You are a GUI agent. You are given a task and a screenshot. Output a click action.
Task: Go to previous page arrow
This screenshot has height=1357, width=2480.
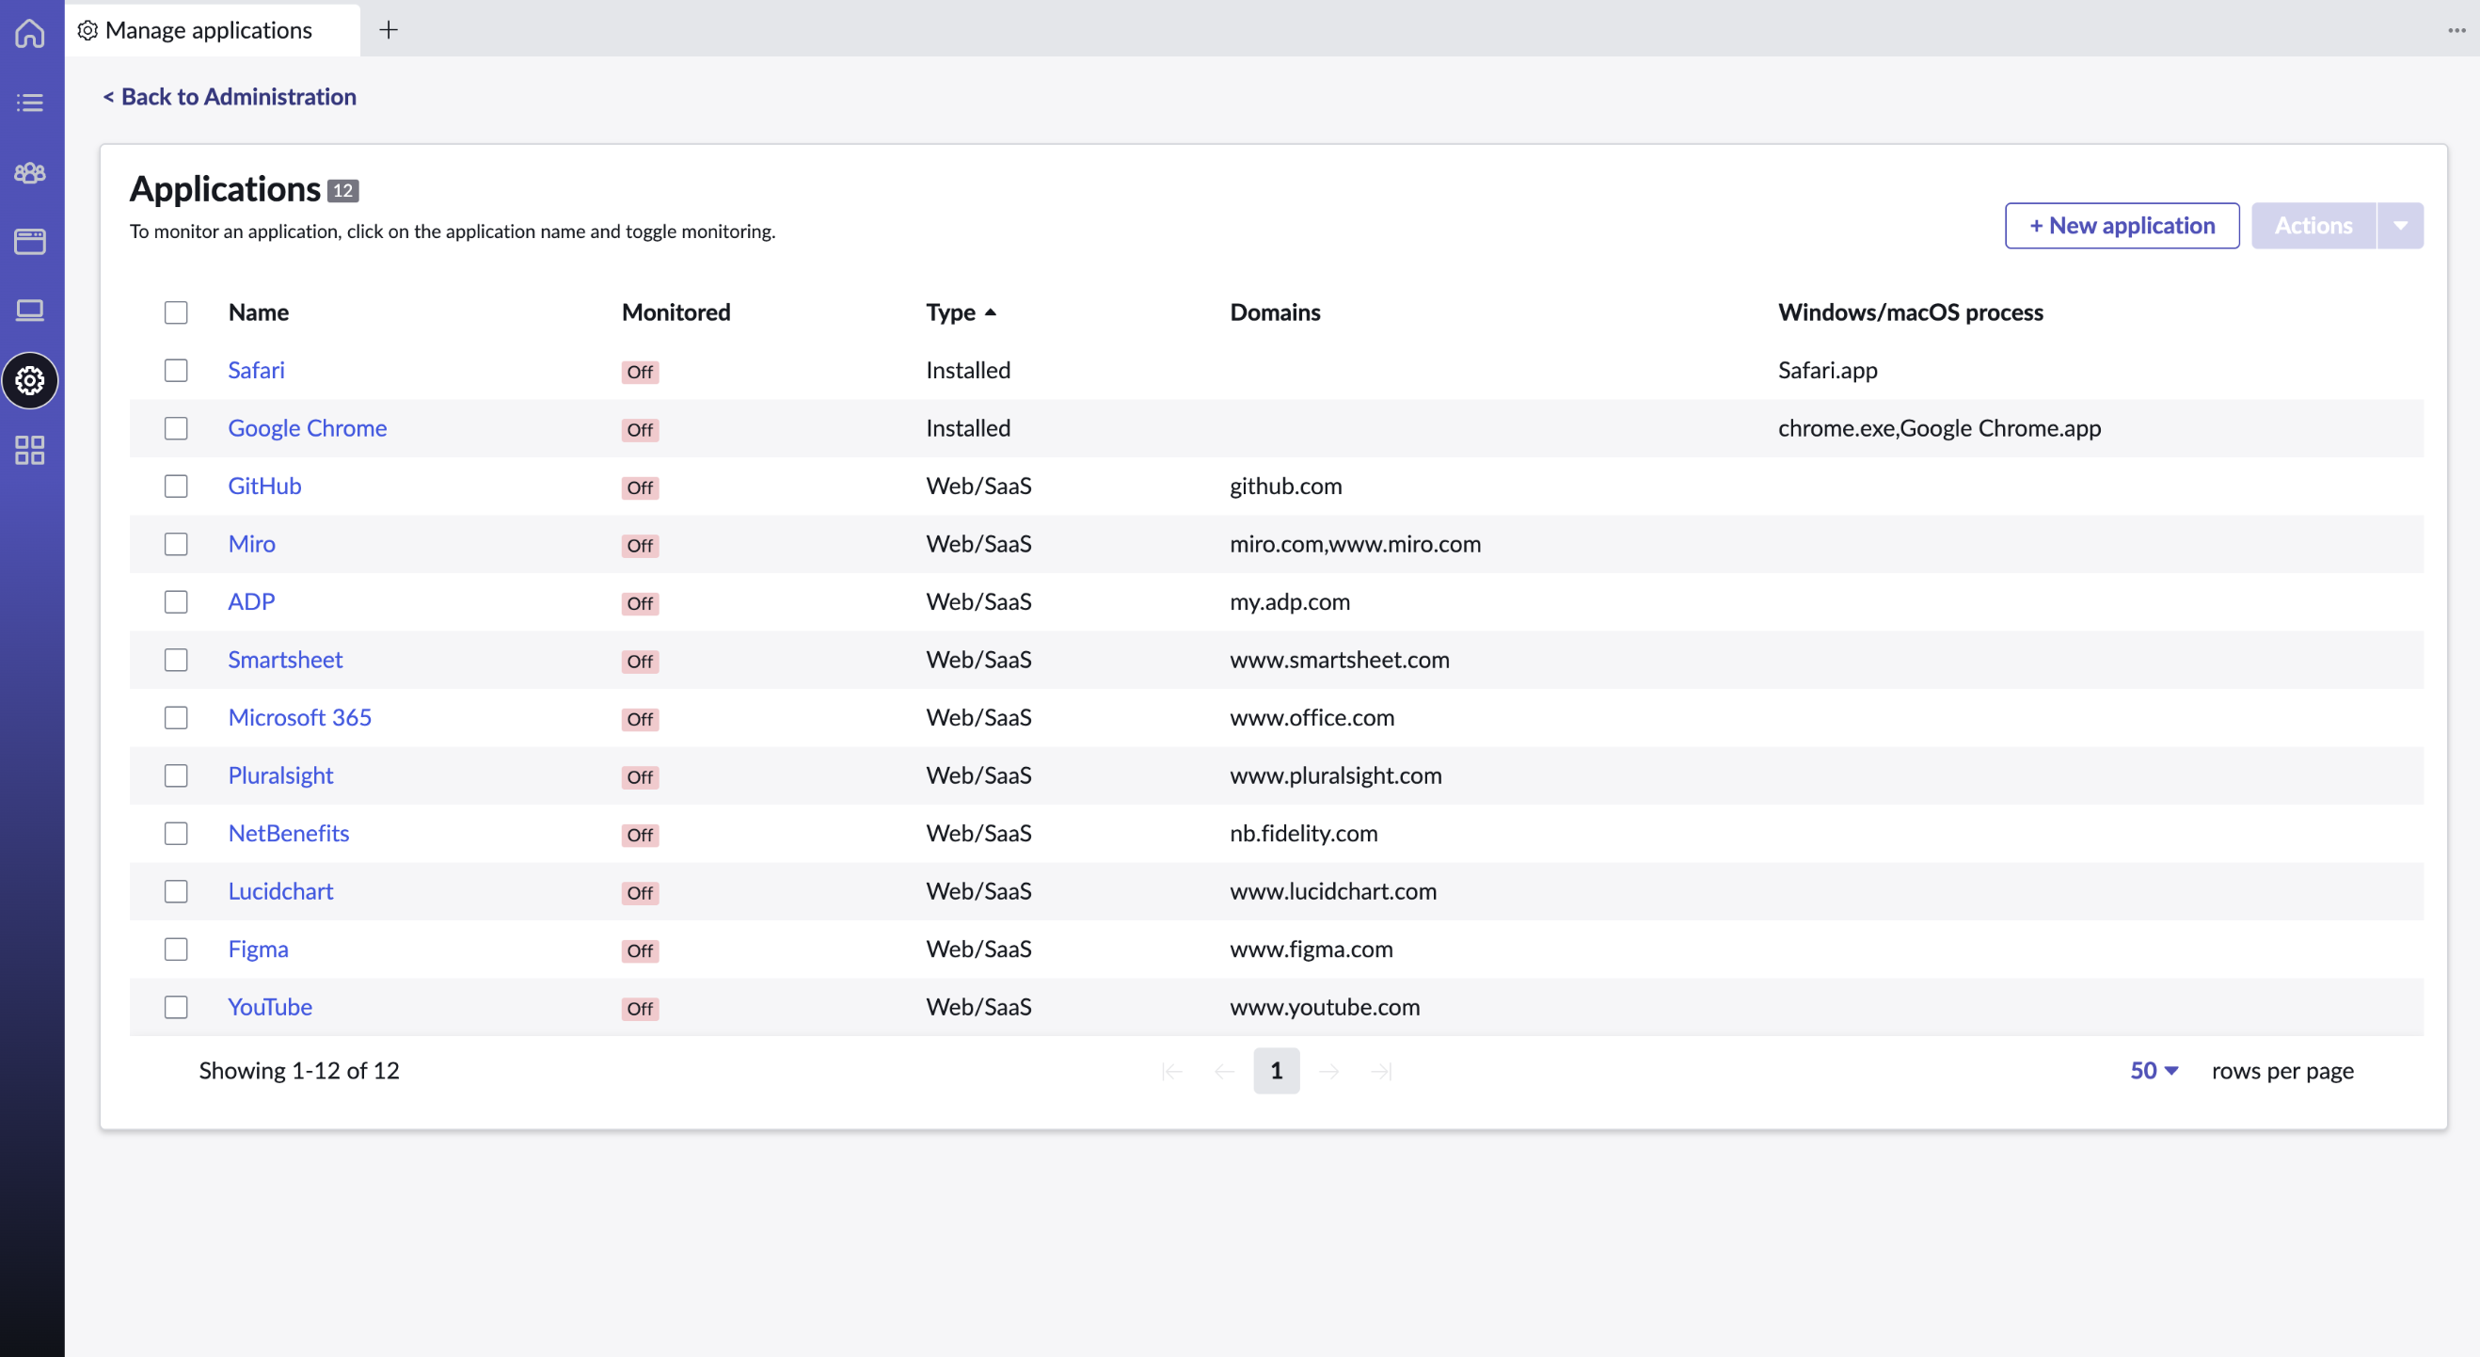pyautogui.click(x=1224, y=1071)
